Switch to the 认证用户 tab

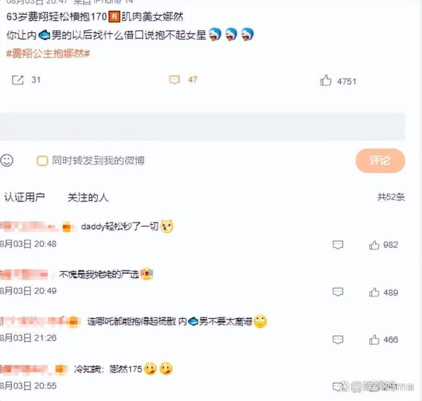(x=25, y=197)
